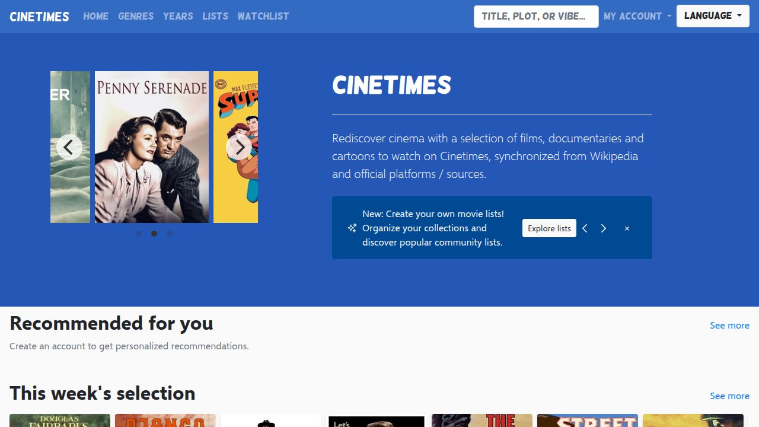Dismiss the movie lists announcement banner
This screenshot has height=427, width=759.
[x=627, y=228]
